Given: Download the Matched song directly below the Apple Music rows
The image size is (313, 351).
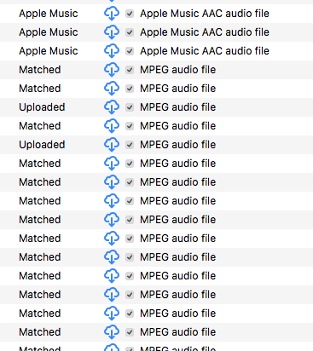Looking at the screenshot, I should point(112,70).
